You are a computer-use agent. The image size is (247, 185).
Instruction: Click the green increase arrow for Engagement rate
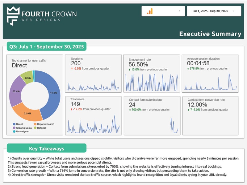click(x=129, y=69)
